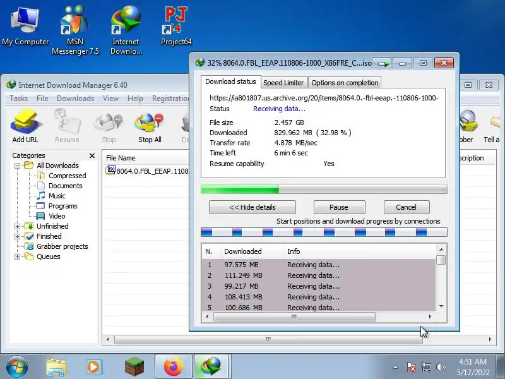Open the File menu
Image resolution: width=505 pixels, height=379 pixels.
(42, 99)
